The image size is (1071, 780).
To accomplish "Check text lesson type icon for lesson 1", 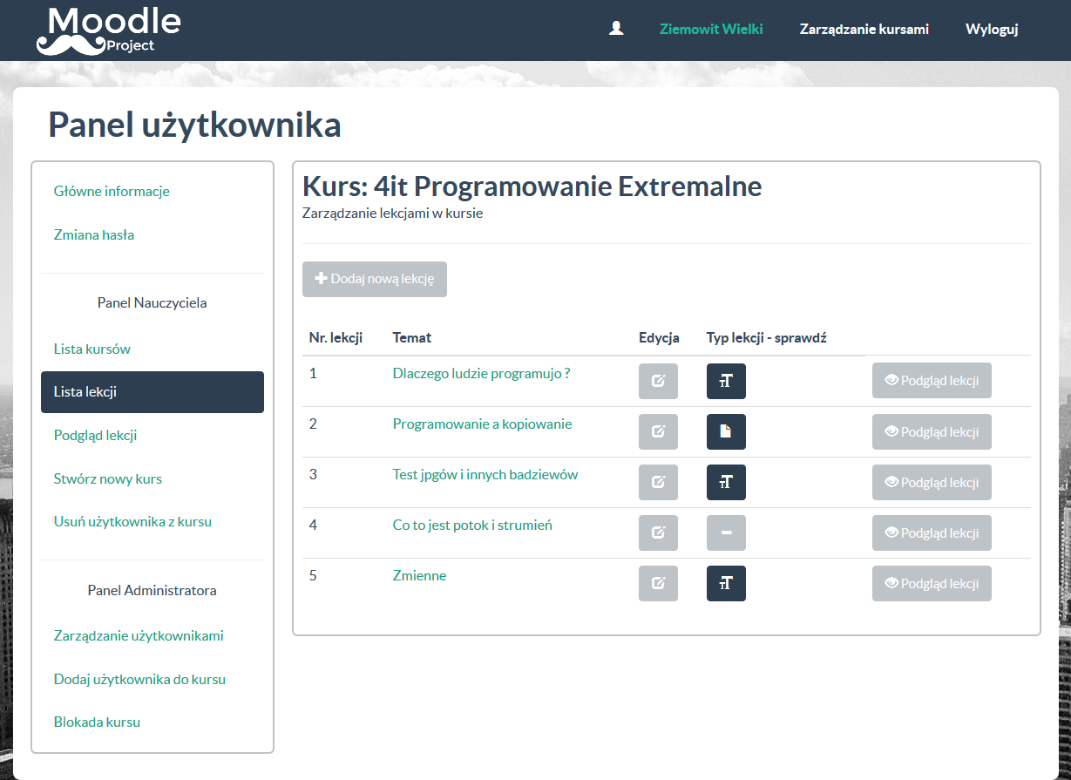I will click(726, 381).
